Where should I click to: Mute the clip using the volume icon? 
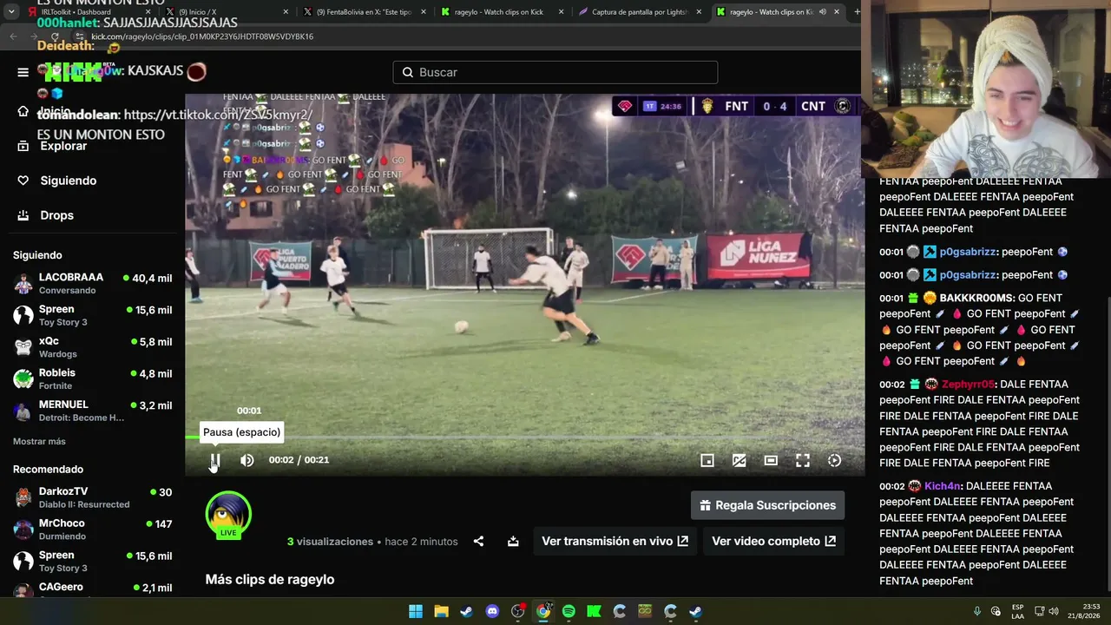click(247, 460)
